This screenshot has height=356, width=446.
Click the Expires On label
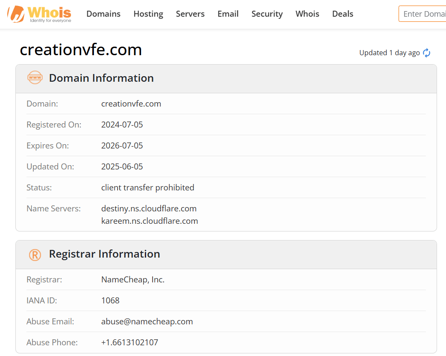point(47,145)
